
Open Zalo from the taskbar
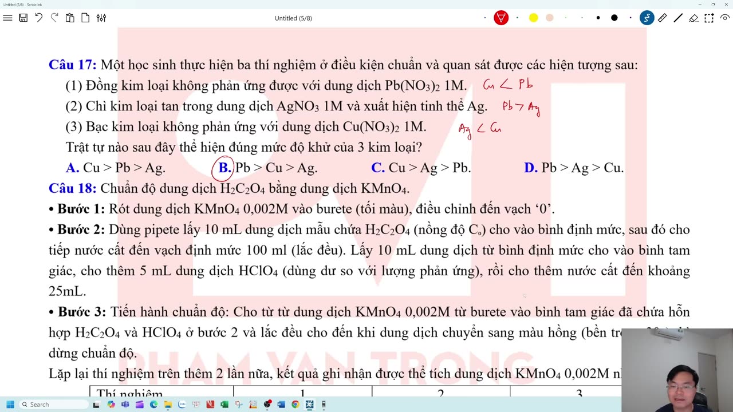pos(182,405)
